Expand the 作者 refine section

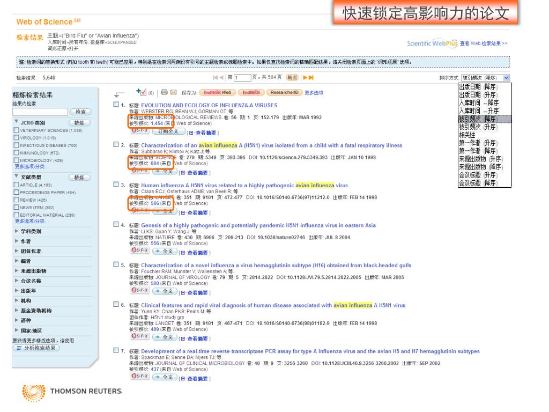(17, 241)
